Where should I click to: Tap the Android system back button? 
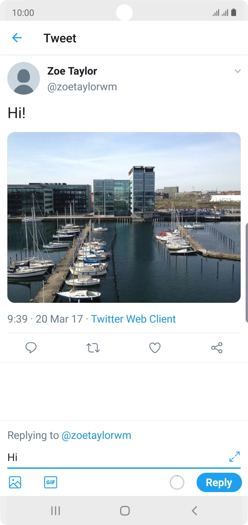(194, 511)
